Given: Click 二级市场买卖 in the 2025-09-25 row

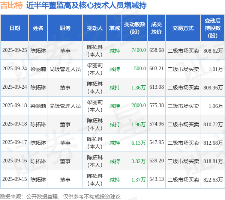Looking at the screenshot, I should point(183,51).
